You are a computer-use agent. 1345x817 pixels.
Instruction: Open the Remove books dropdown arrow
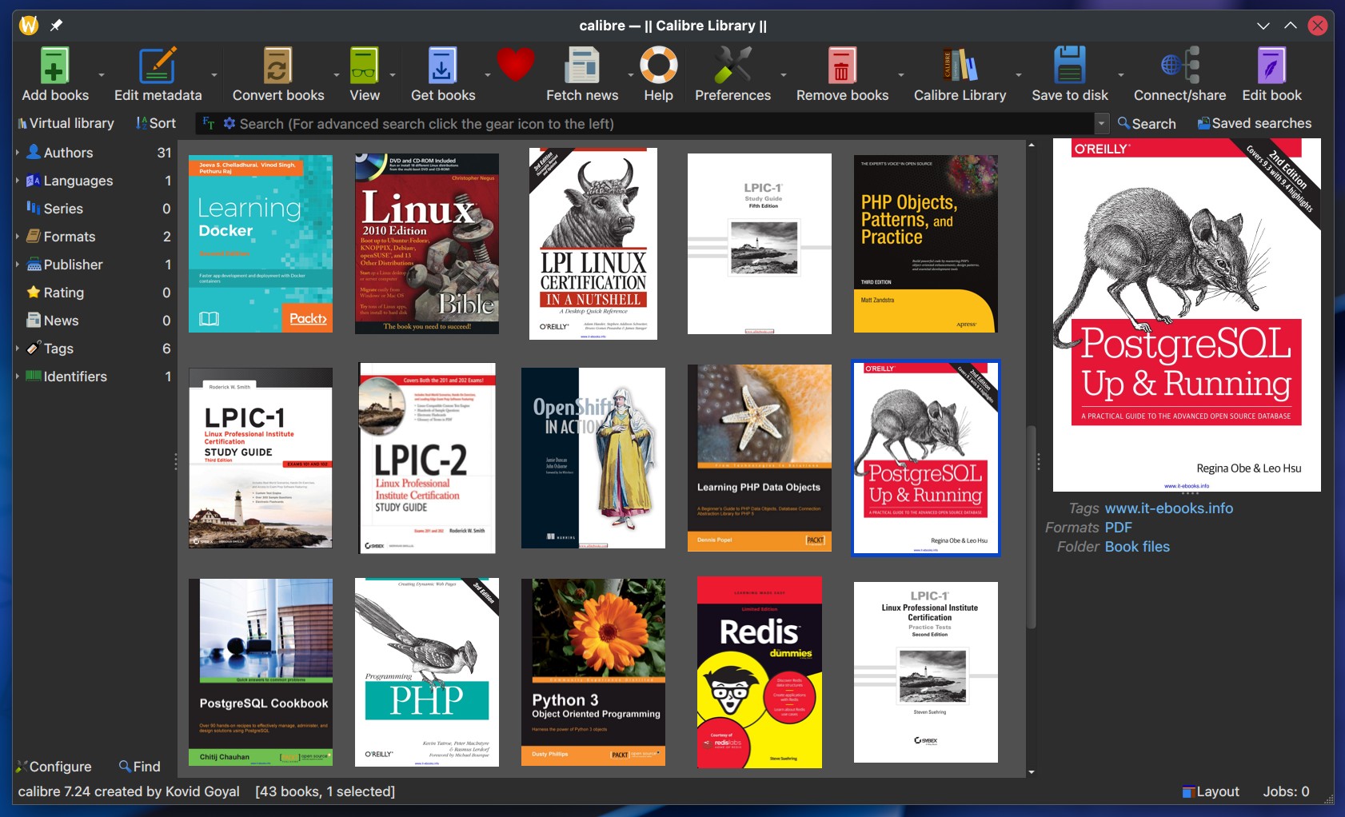901,75
